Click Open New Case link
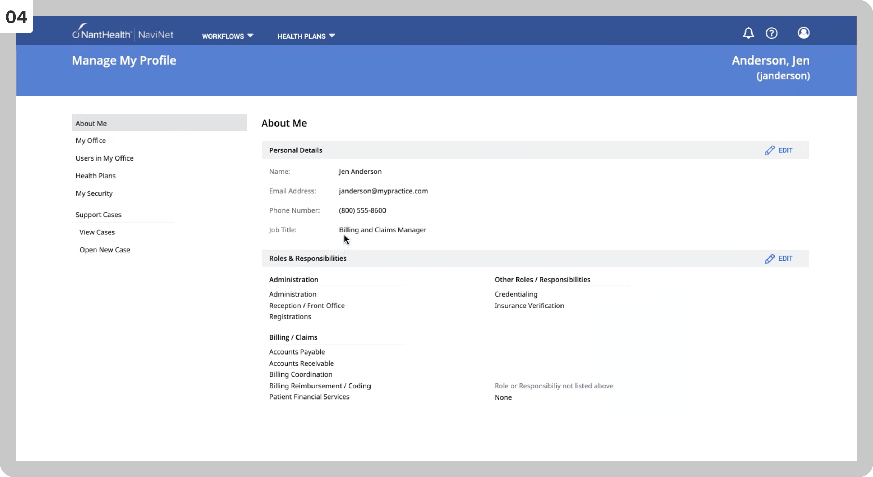The height and width of the screenshot is (477, 873). [105, 250]
